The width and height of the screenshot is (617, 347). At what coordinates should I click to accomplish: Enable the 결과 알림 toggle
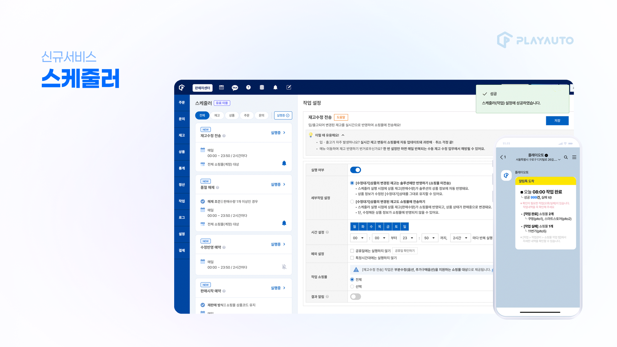tap(355, 297)
